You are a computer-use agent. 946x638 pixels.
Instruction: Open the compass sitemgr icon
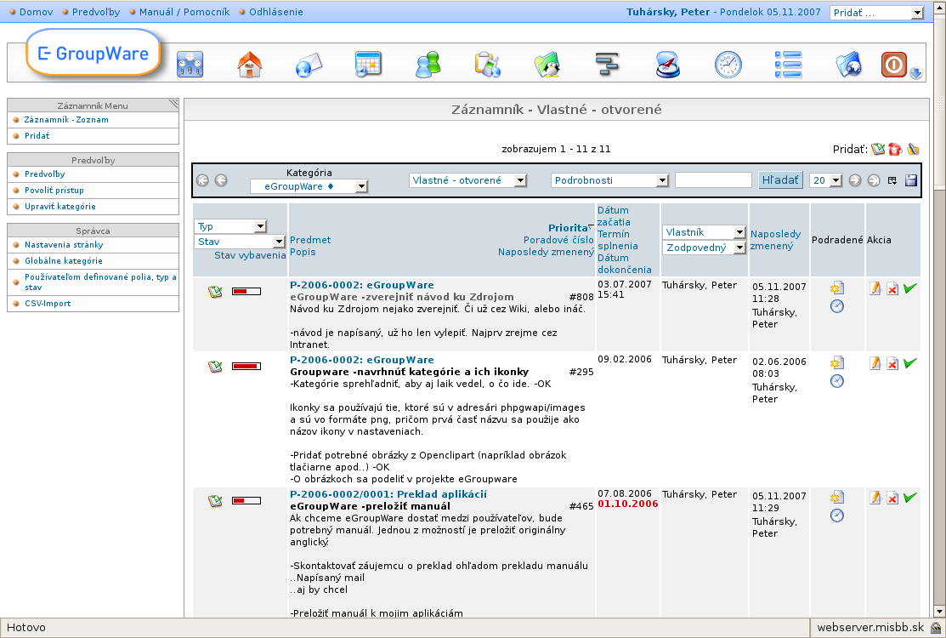668,65
